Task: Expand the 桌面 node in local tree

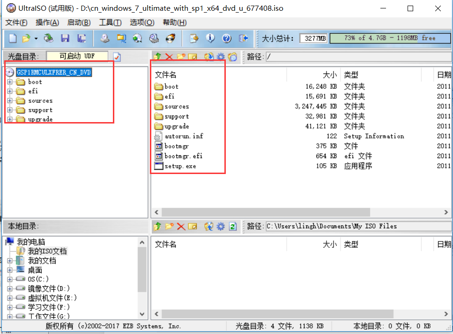Action: [x=10, y=270]
